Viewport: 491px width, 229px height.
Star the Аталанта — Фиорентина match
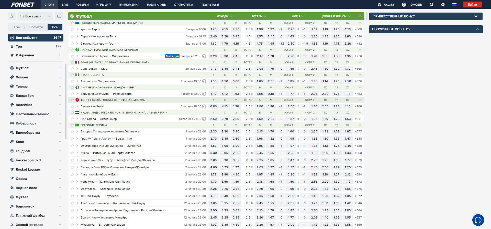pos(72,81)
